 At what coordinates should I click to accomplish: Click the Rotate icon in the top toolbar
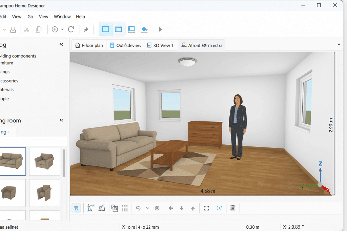click(x=71, y=29)
